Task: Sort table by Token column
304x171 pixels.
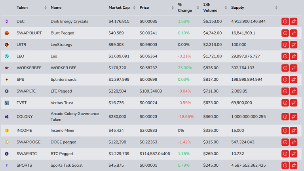Action: point(46,8)
